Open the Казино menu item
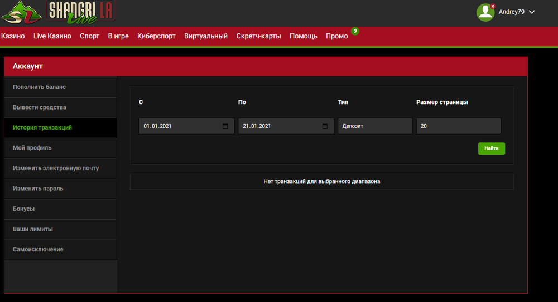558x302 pixels. (x=13, y=36)
